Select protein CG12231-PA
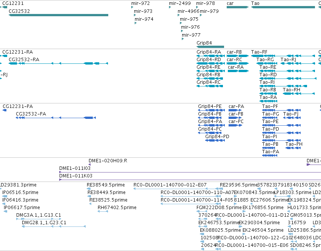The image size is (321, 251). (x=5, y=110)
